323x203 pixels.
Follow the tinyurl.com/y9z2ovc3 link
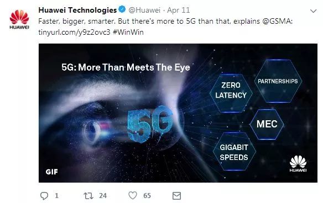pyautogui.click(x=74, y=32)
